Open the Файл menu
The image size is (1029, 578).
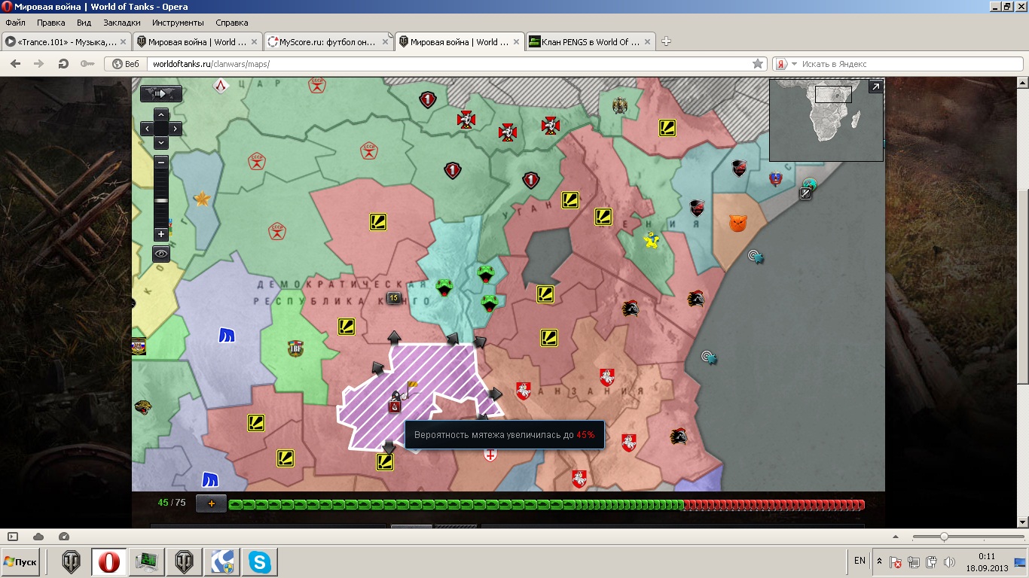pos(16,23)
